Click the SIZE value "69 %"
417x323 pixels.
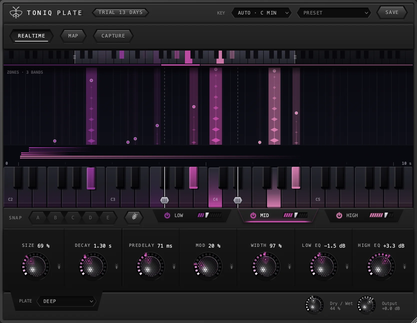point(43,246)
